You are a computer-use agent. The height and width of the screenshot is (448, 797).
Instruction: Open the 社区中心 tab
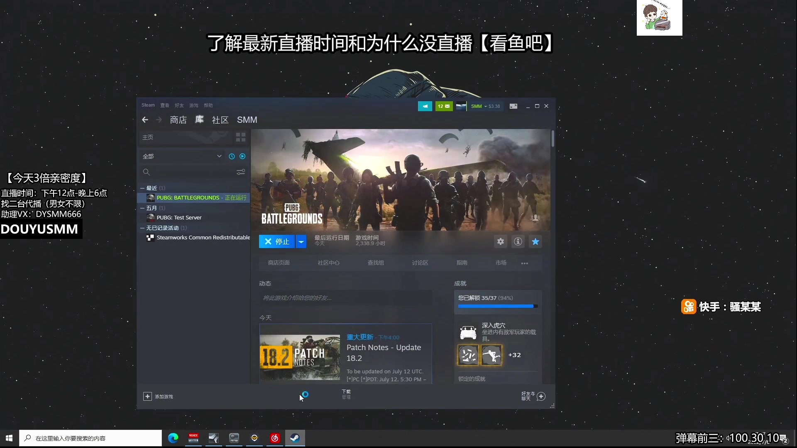tap(328, 263)
